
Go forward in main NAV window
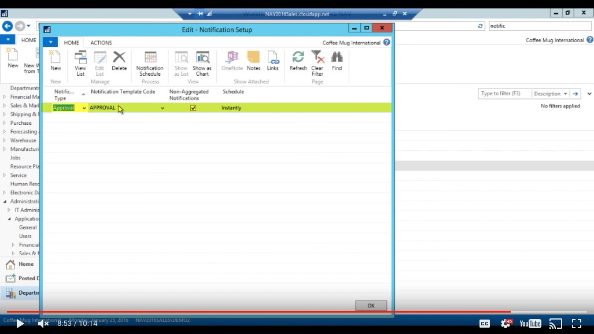click(x=20, y=26)
